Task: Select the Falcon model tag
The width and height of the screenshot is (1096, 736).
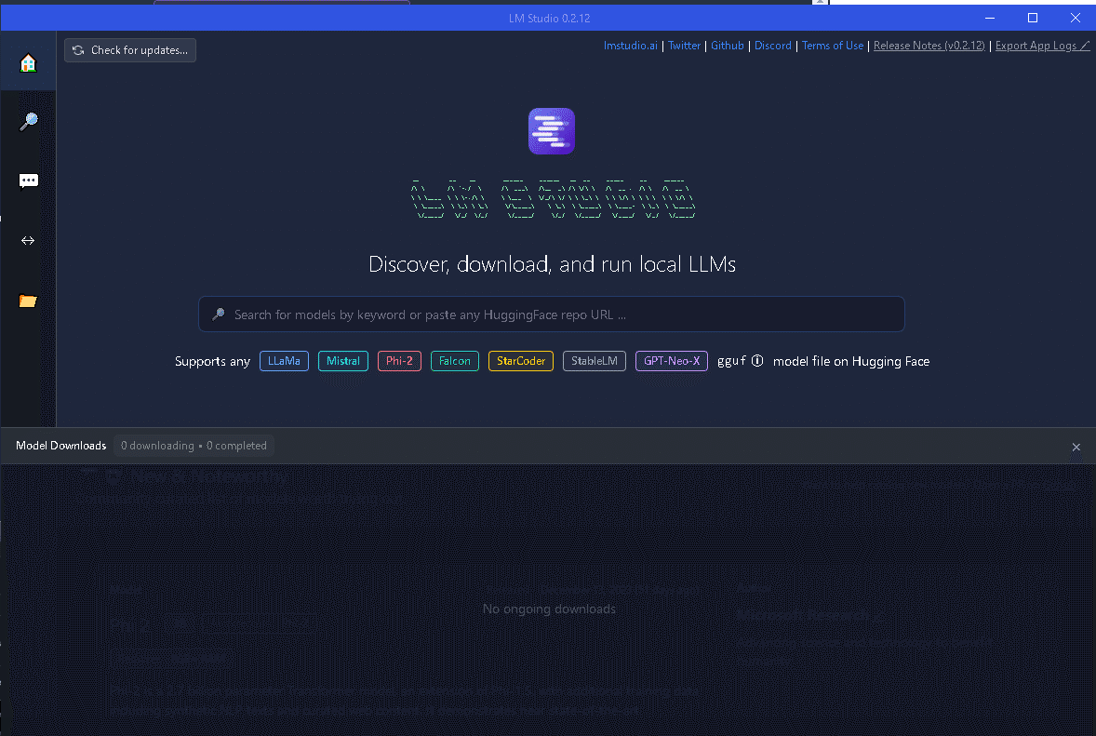Action: 454,361
